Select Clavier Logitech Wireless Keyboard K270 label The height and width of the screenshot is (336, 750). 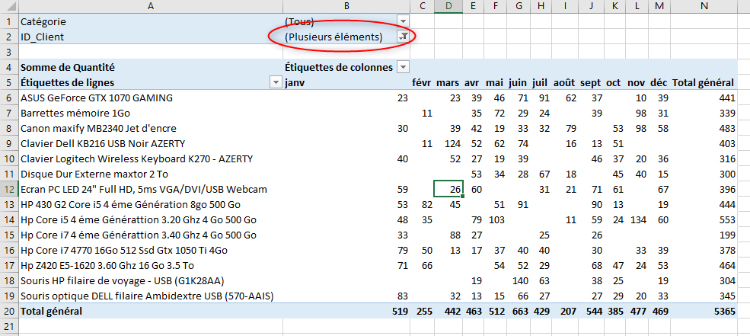[137, 159]
